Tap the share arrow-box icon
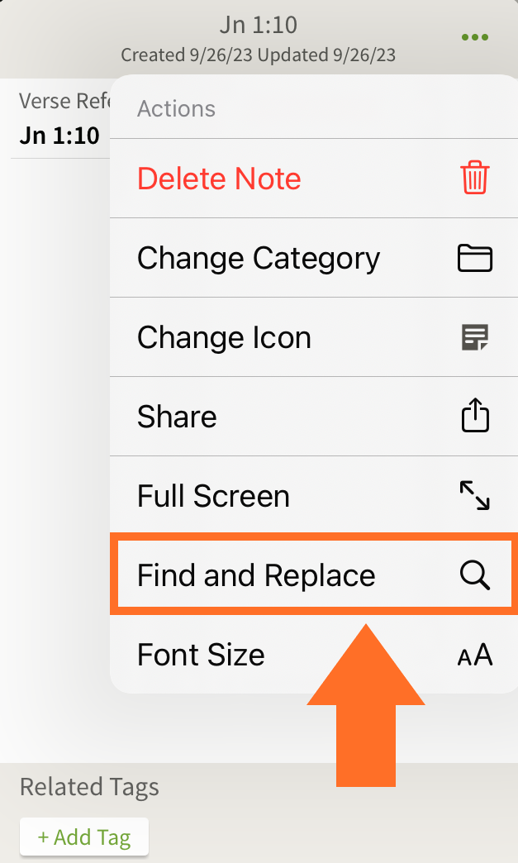Image resolution: width=518 pixels, height=863 pixels. pos(475,417)
